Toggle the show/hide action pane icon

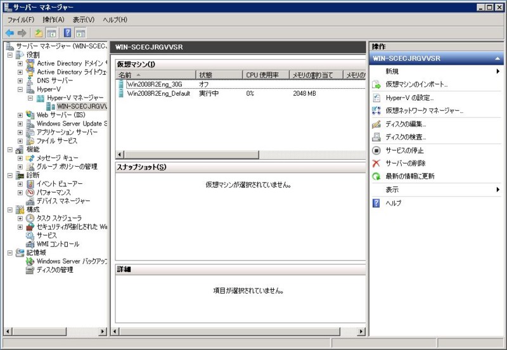(x=80, y=33)
